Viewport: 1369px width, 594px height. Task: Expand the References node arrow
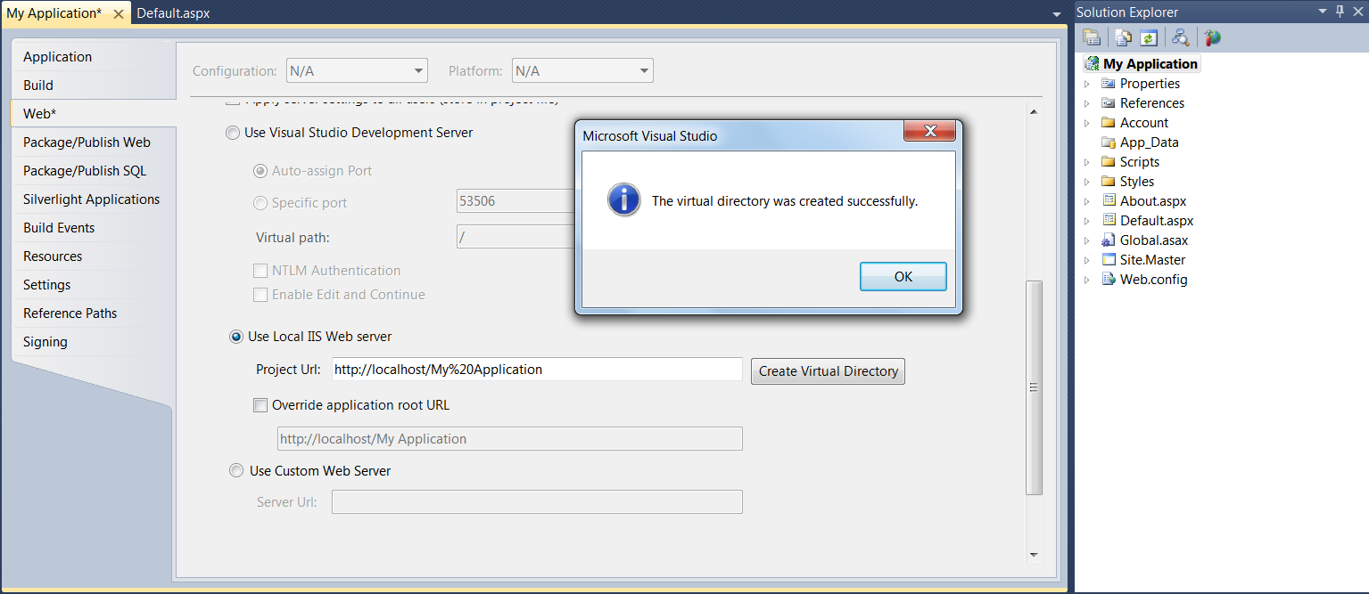[1087, 103]
